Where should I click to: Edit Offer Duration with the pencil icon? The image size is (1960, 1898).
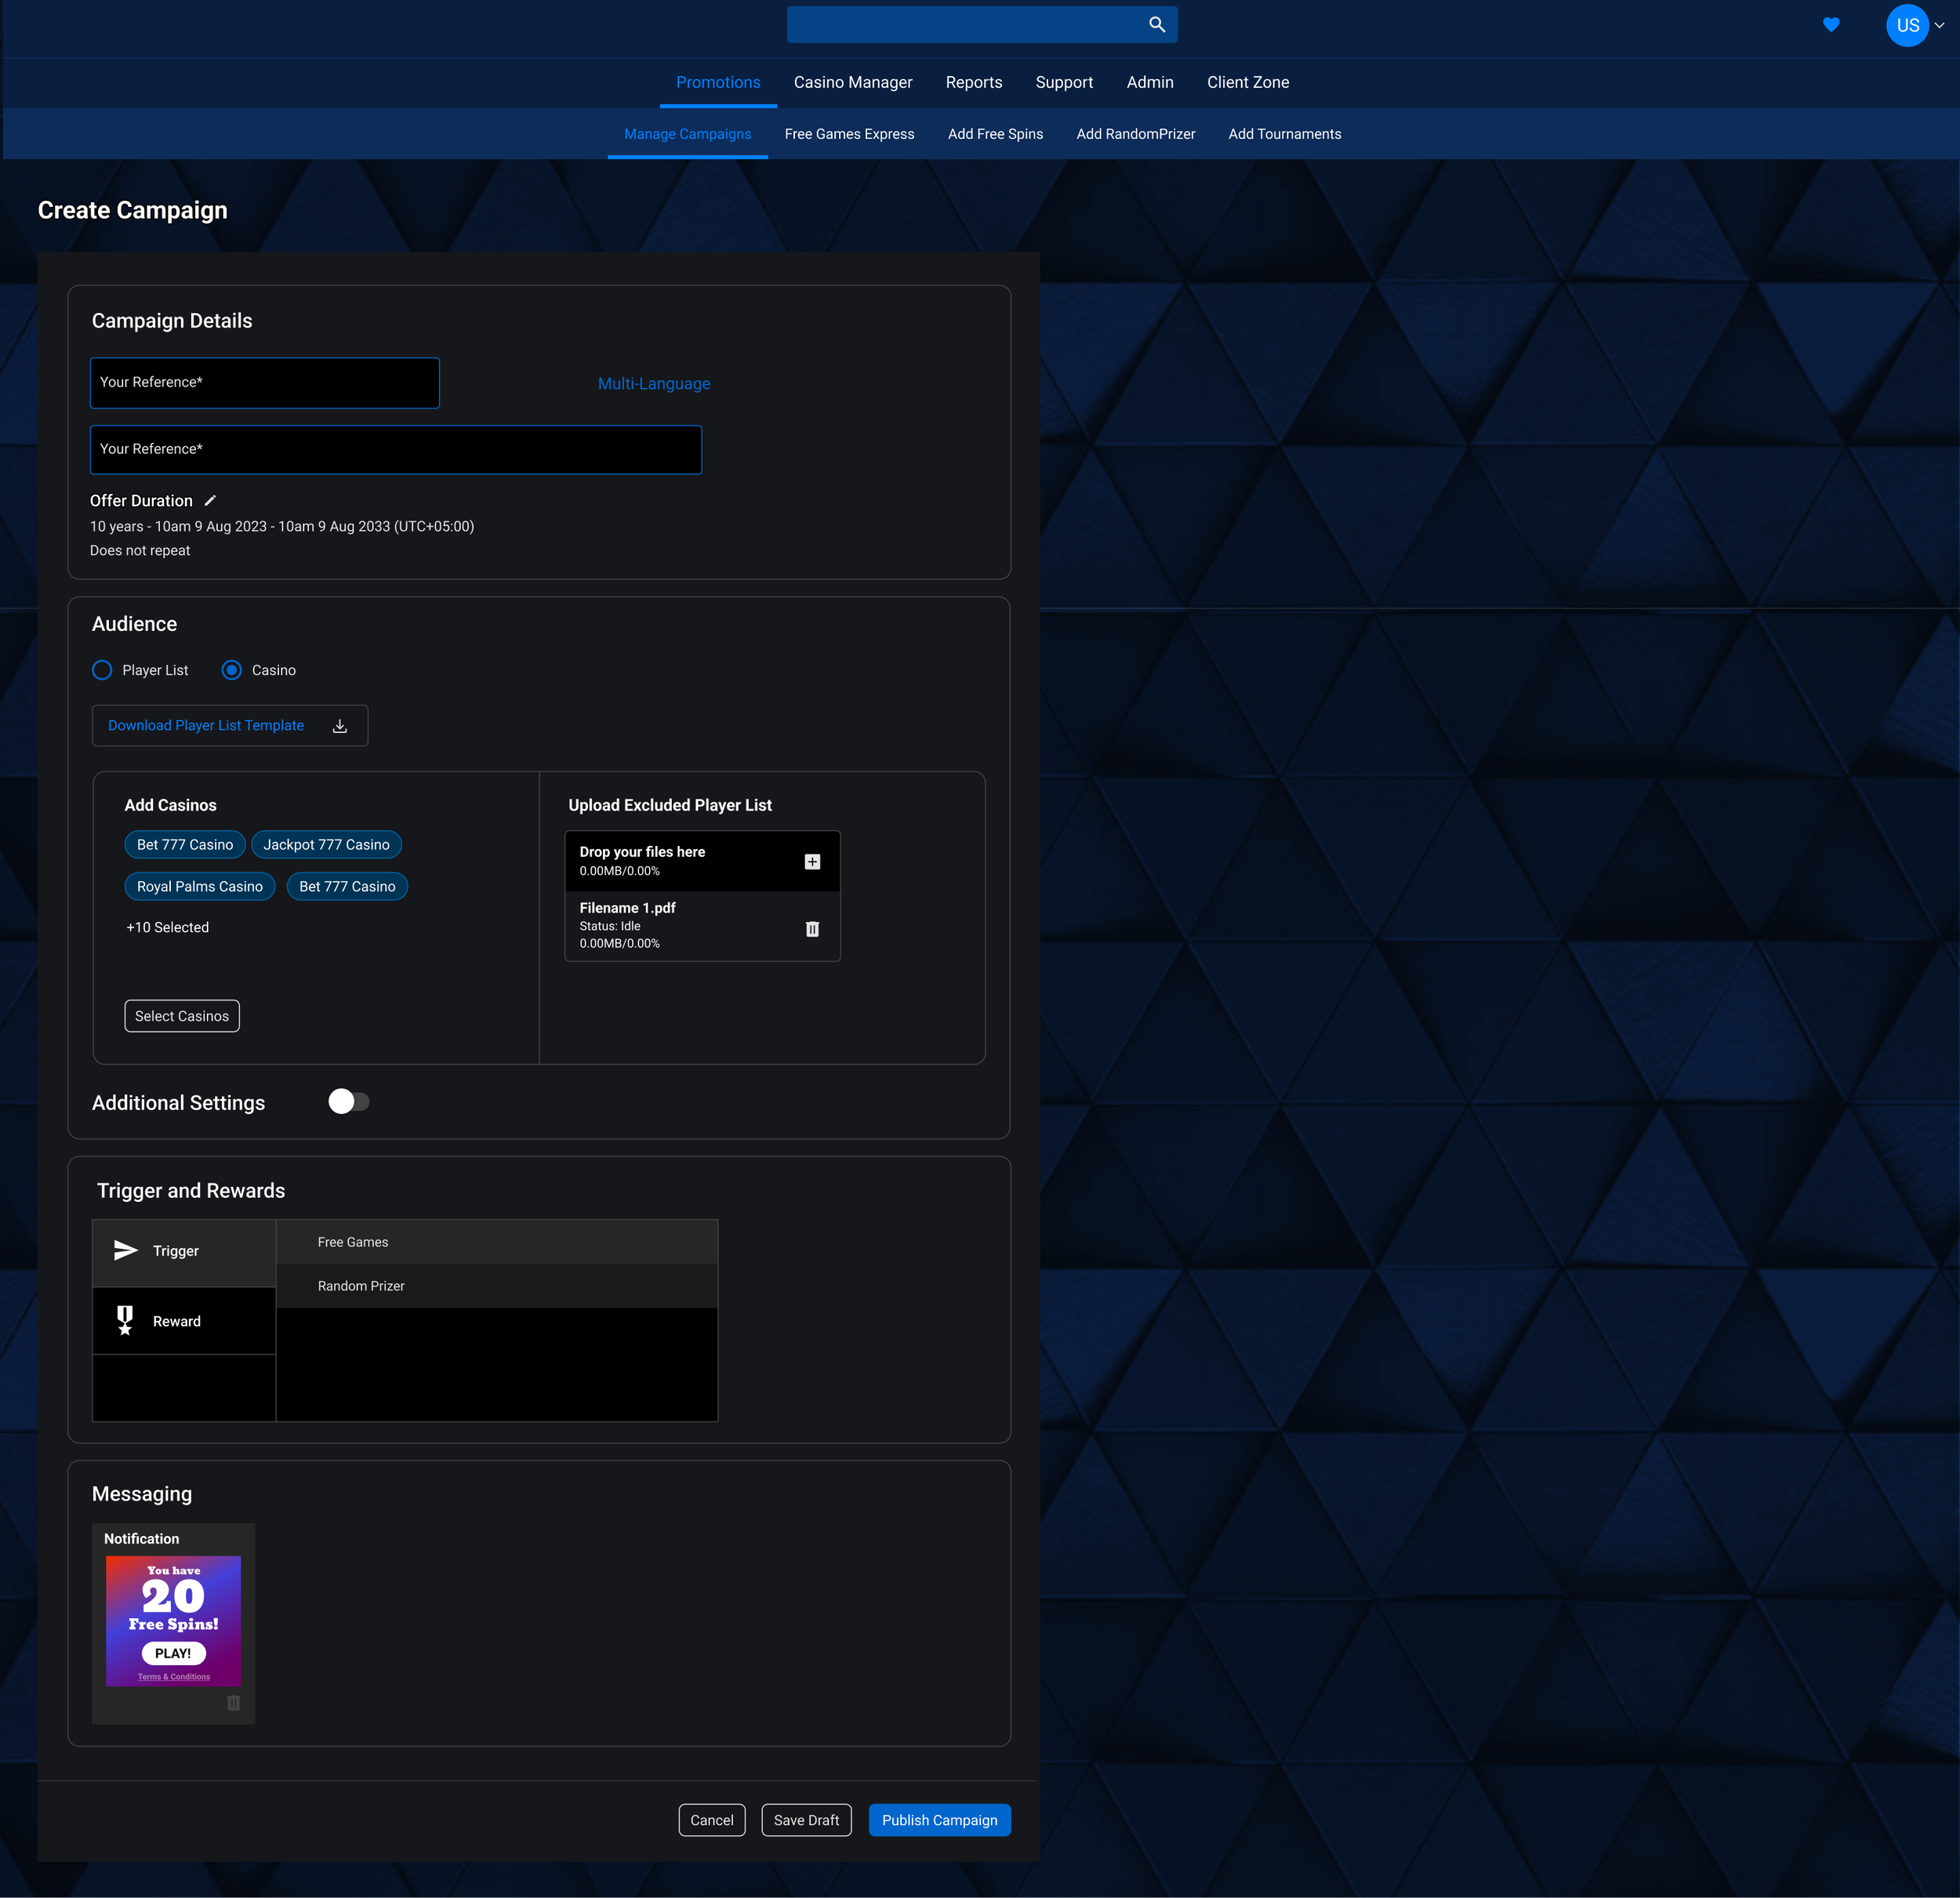point(210,500)
